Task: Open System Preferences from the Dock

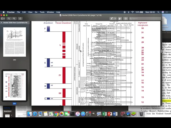Action: 88,114
